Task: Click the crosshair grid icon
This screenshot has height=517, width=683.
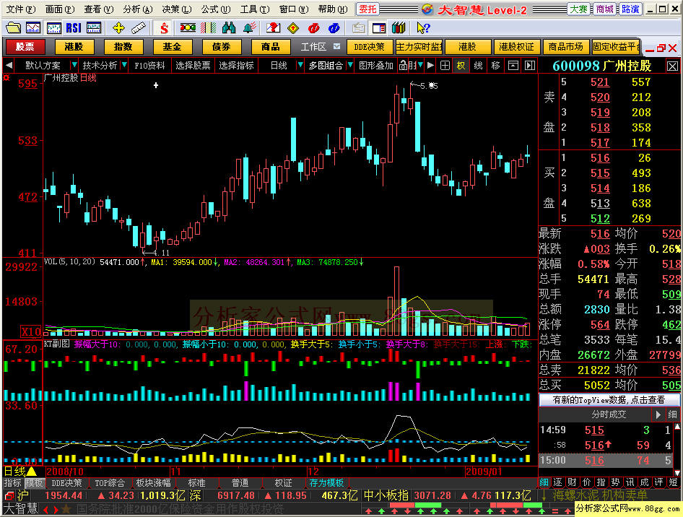Action: (x=445, y=66)
